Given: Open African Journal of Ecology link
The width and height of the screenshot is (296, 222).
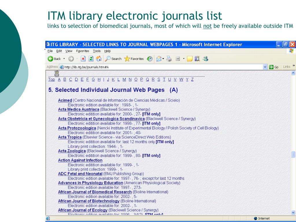Looking at the screenshot, I should pyautogui.click(x=83, y=210).
